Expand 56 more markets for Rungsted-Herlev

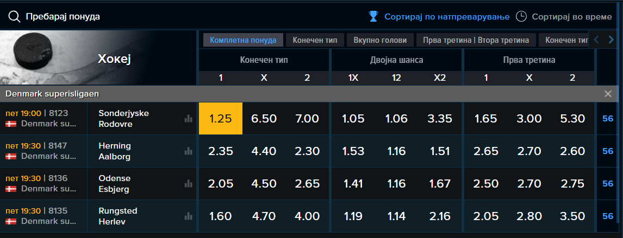point(608,216)
